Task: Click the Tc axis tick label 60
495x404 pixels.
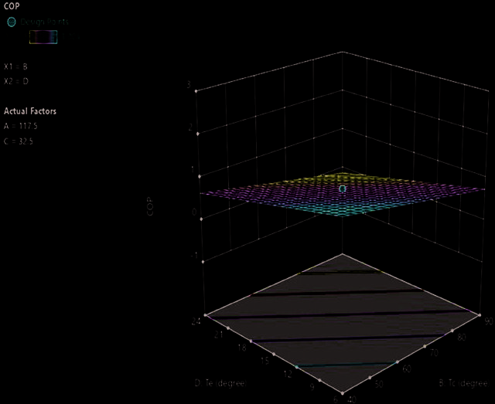Action: [x=407, y=368]
